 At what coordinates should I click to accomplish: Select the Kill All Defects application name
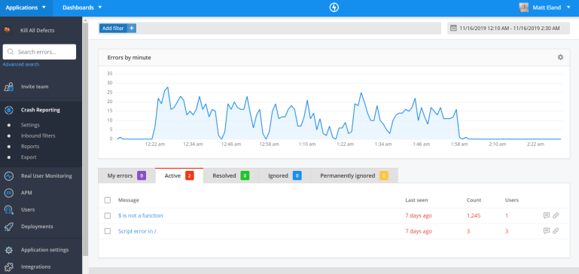click(x=38, y=30)
